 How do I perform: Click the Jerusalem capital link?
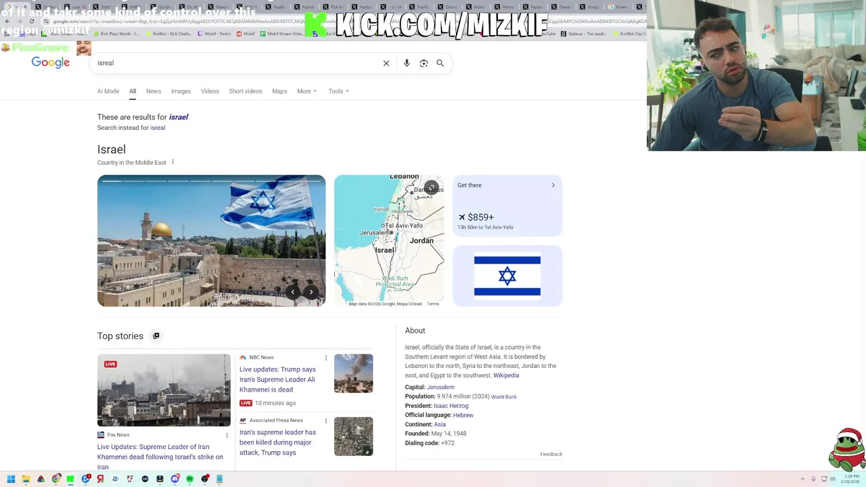point(440,388)
